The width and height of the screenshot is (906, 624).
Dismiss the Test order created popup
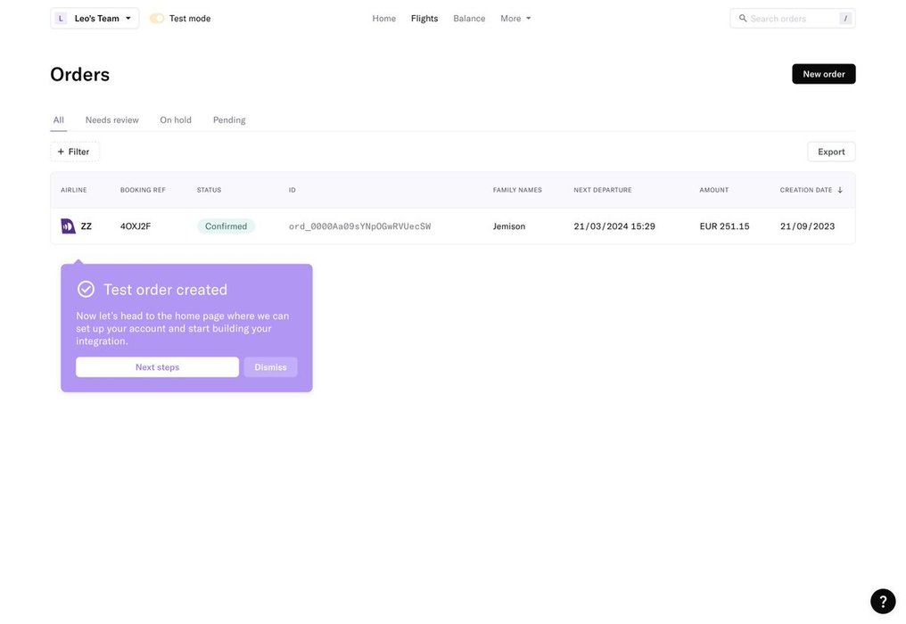tap(270, 367)
